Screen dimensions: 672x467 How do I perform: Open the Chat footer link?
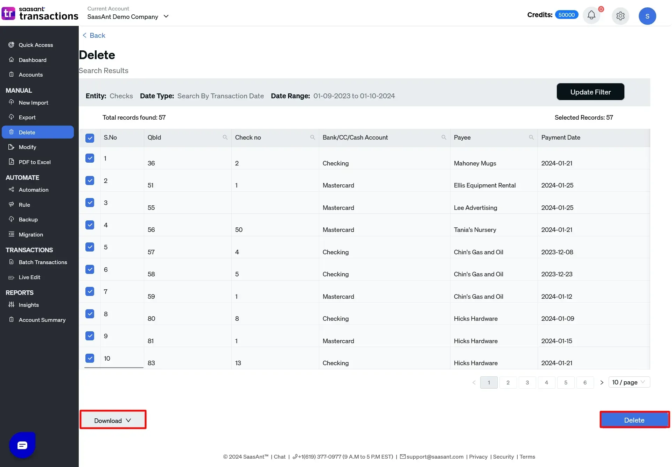point(279,457)
